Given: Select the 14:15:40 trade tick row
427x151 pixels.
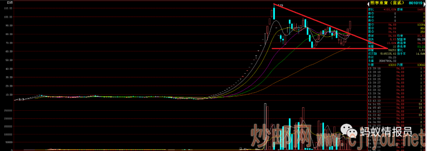Looking at the screenshot, I should coord(397,108).
